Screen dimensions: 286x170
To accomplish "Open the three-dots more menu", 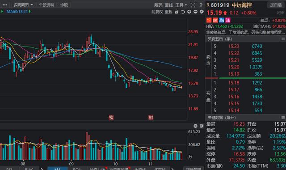I will tap(5, 5).
